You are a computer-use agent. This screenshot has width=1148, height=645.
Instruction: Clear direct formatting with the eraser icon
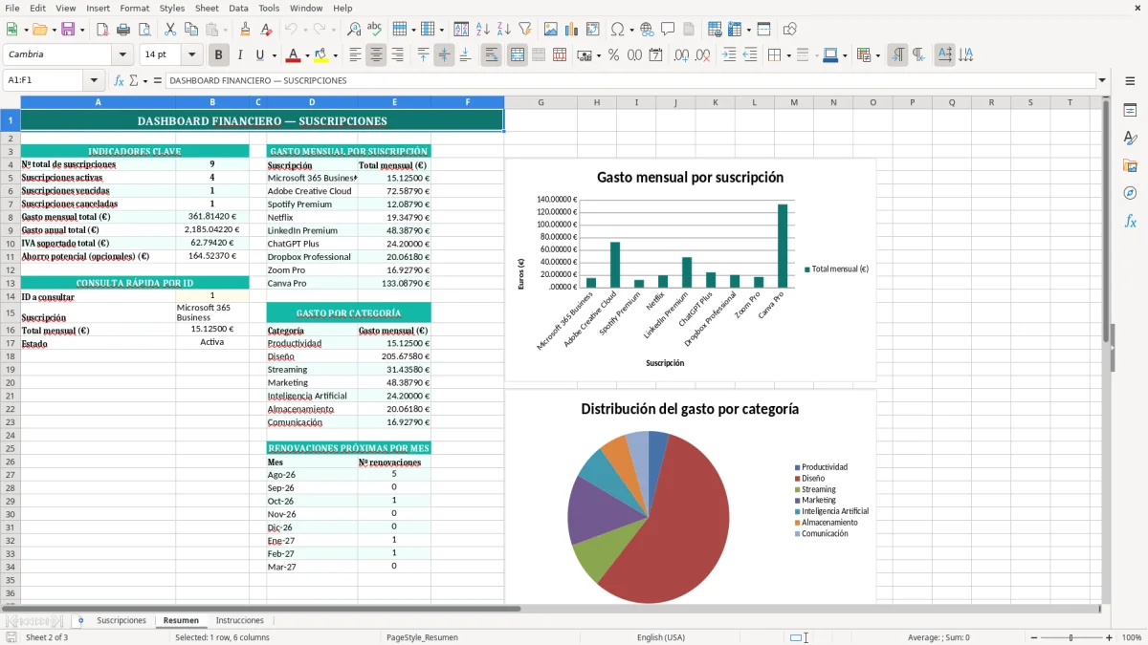click(x=266, y=30)
